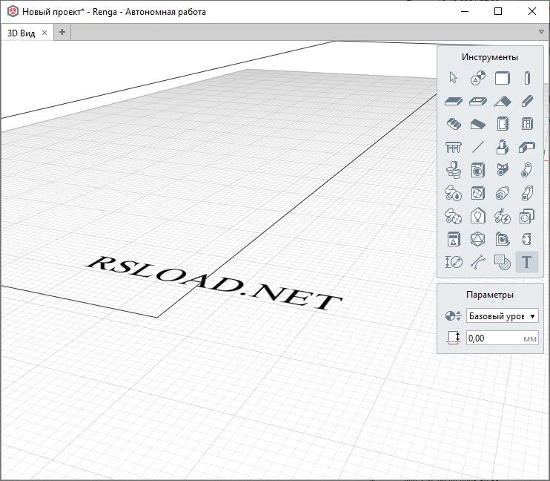Choose the Column tool
The width and height of the screenshot is (550, 481).
[526, 78]
